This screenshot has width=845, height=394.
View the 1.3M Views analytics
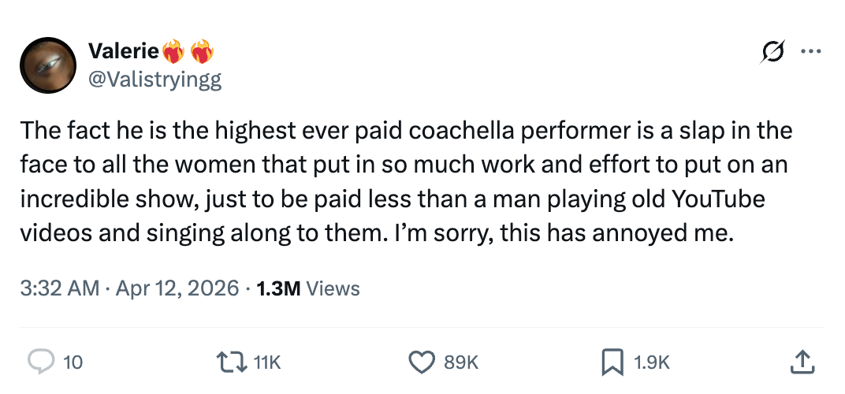click(x=307, y=288)
